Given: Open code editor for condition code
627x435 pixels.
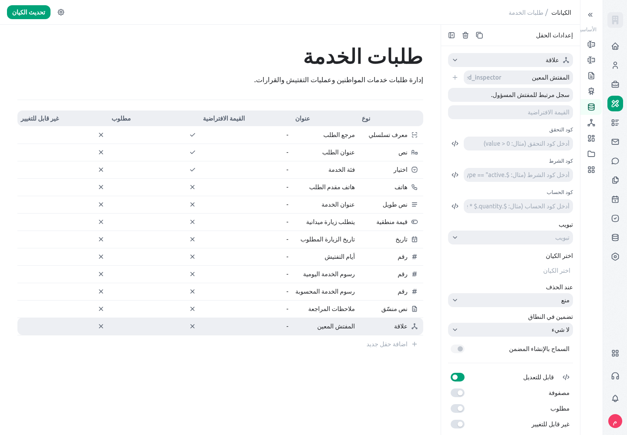Looking at the screenshot, I should [x=455, y=175].
